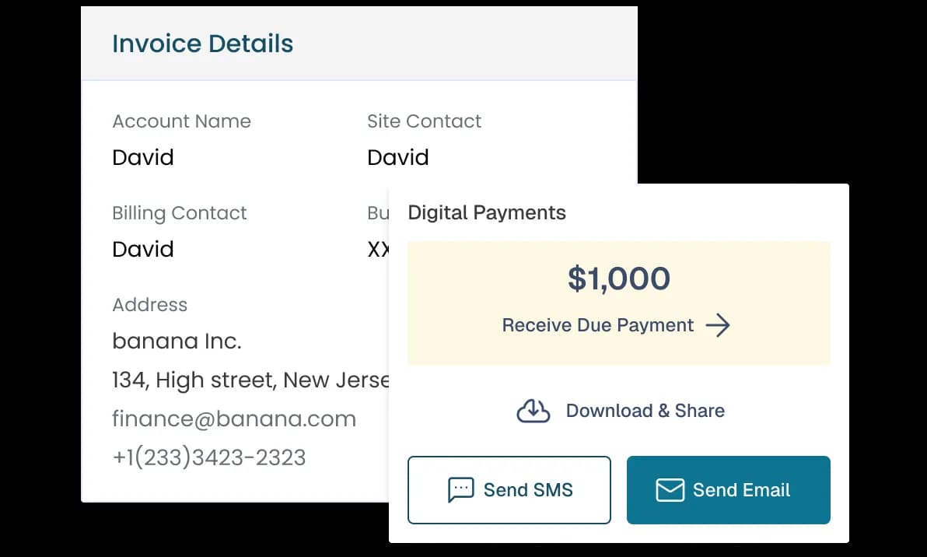Viewport: 927px width, 557px height.
Task: Click the Digital Payments panel title
Action: [487, 212]
